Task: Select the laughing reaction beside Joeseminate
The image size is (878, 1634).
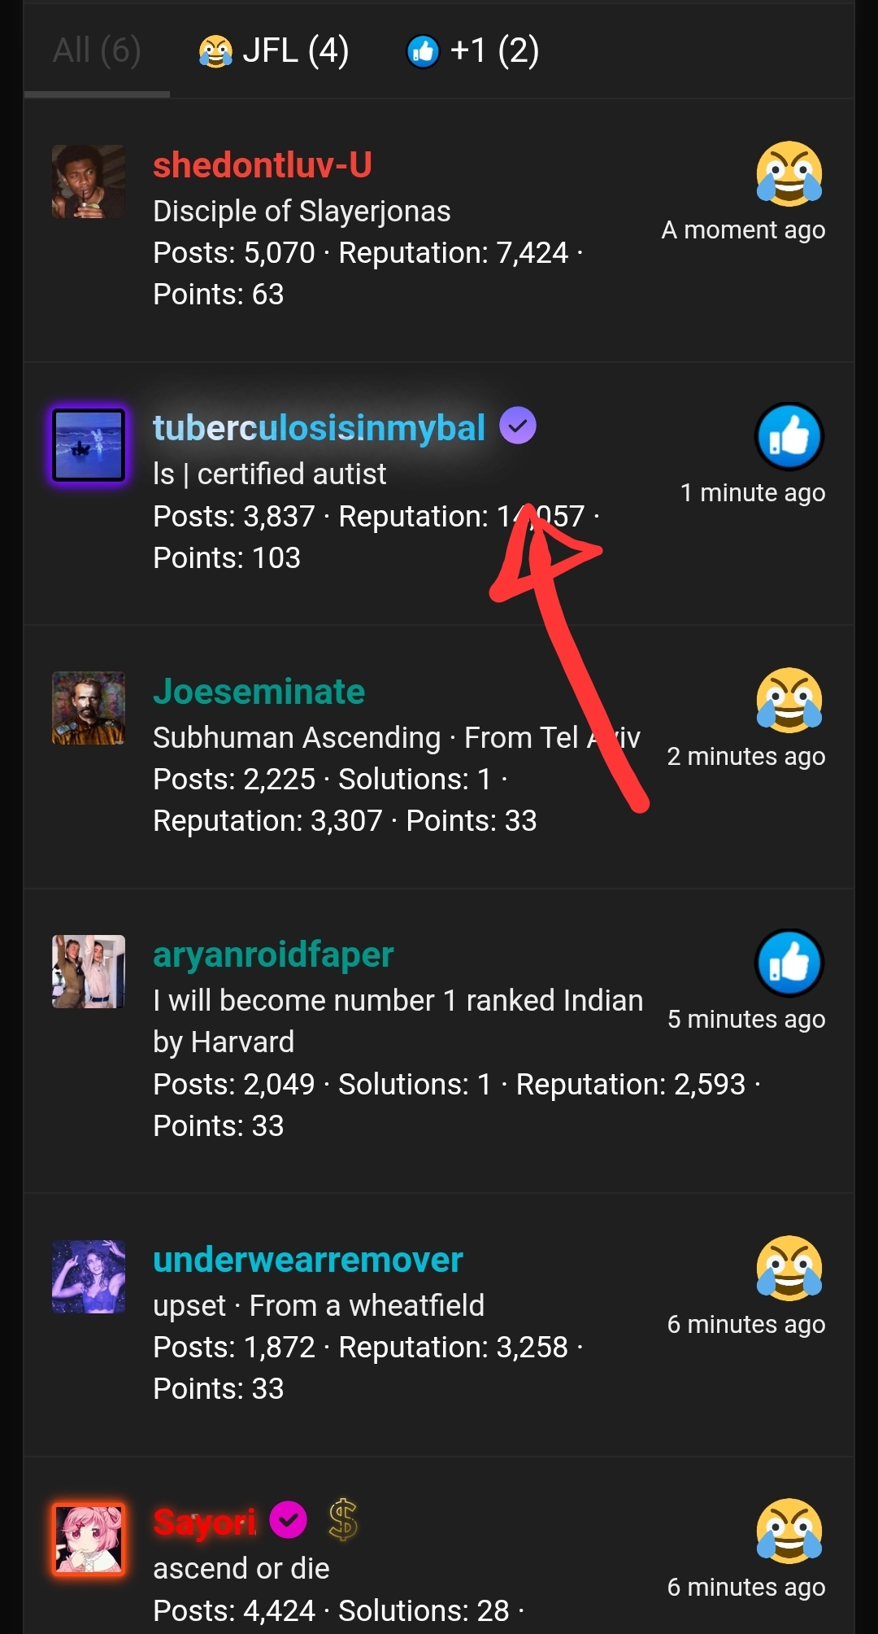Action: coord(788,700)
